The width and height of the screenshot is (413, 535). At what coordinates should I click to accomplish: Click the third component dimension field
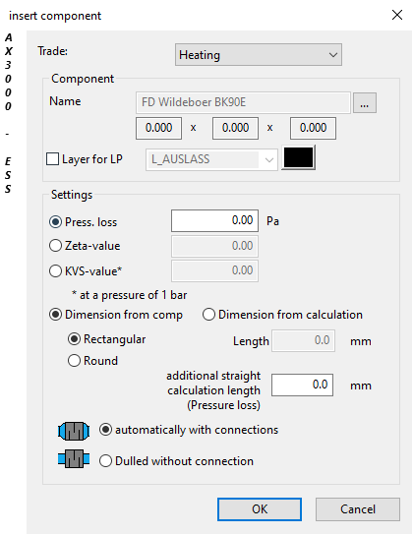pos(313,128)
